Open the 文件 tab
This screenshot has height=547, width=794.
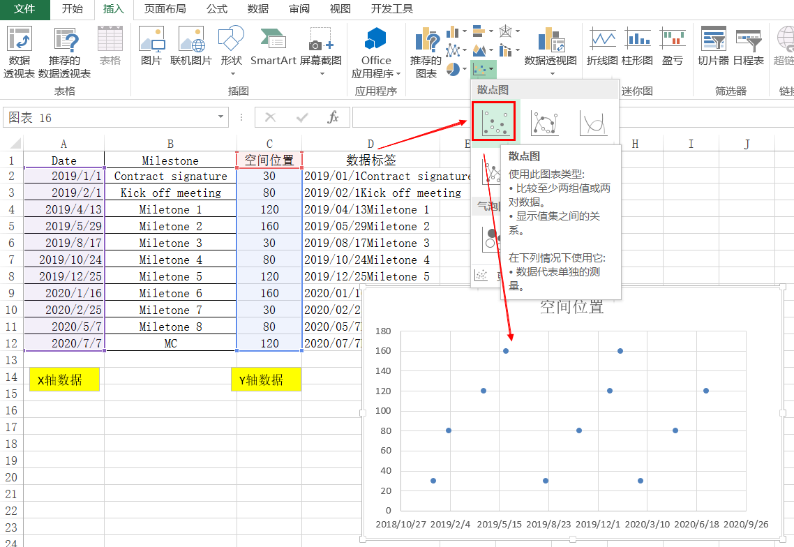(24, 9)
